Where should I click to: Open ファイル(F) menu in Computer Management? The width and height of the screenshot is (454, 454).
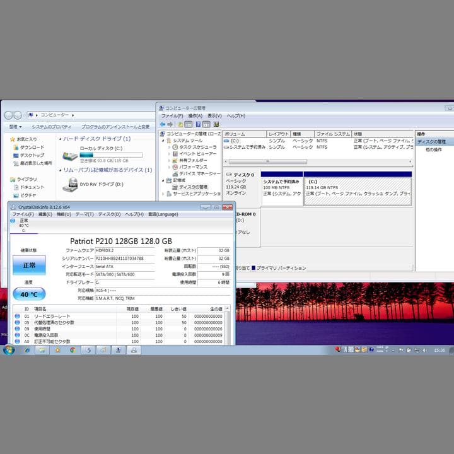pyautogui.click(x=172, y=116)
